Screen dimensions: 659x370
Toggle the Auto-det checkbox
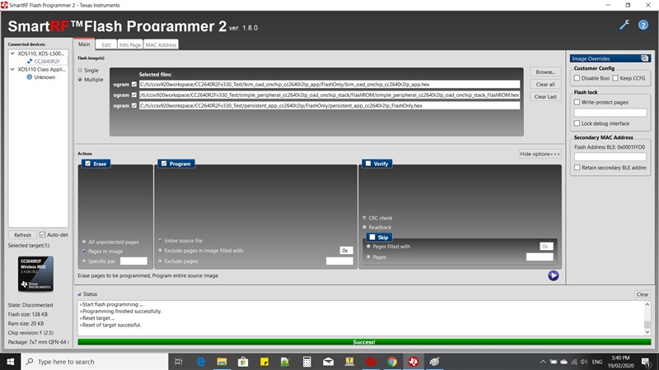pos(43,235)
